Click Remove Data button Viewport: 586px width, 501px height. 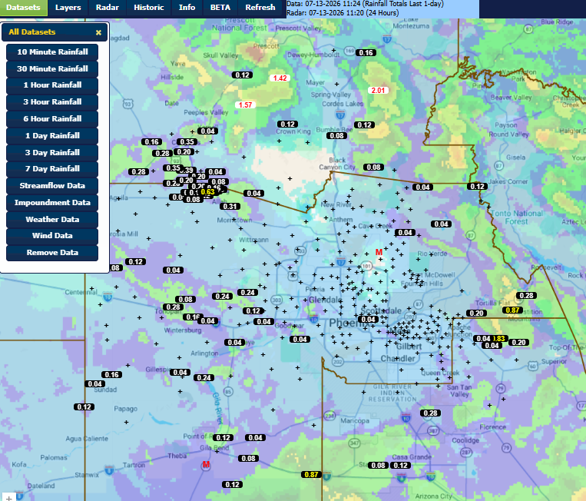[52, 253]
